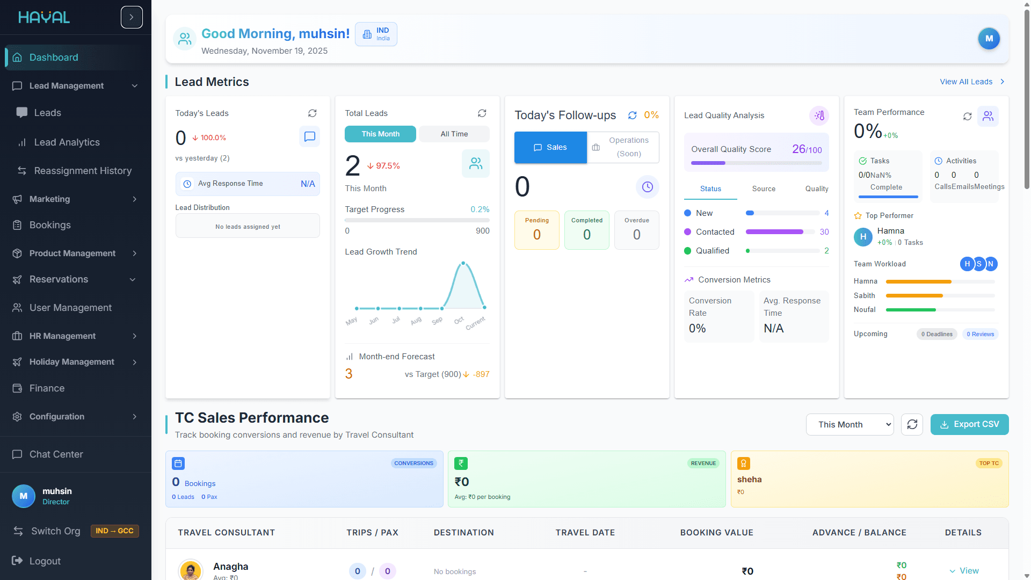
Task: Click the Team Performance users icon
Action: [988, 117]
